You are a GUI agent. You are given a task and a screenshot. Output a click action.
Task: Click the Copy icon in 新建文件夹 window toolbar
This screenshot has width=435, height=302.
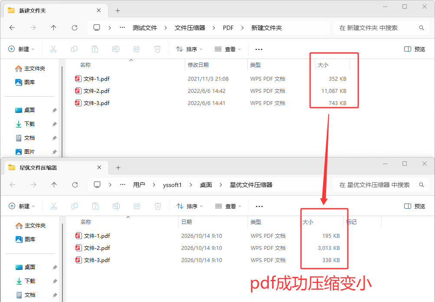click(x=74, y=49)
